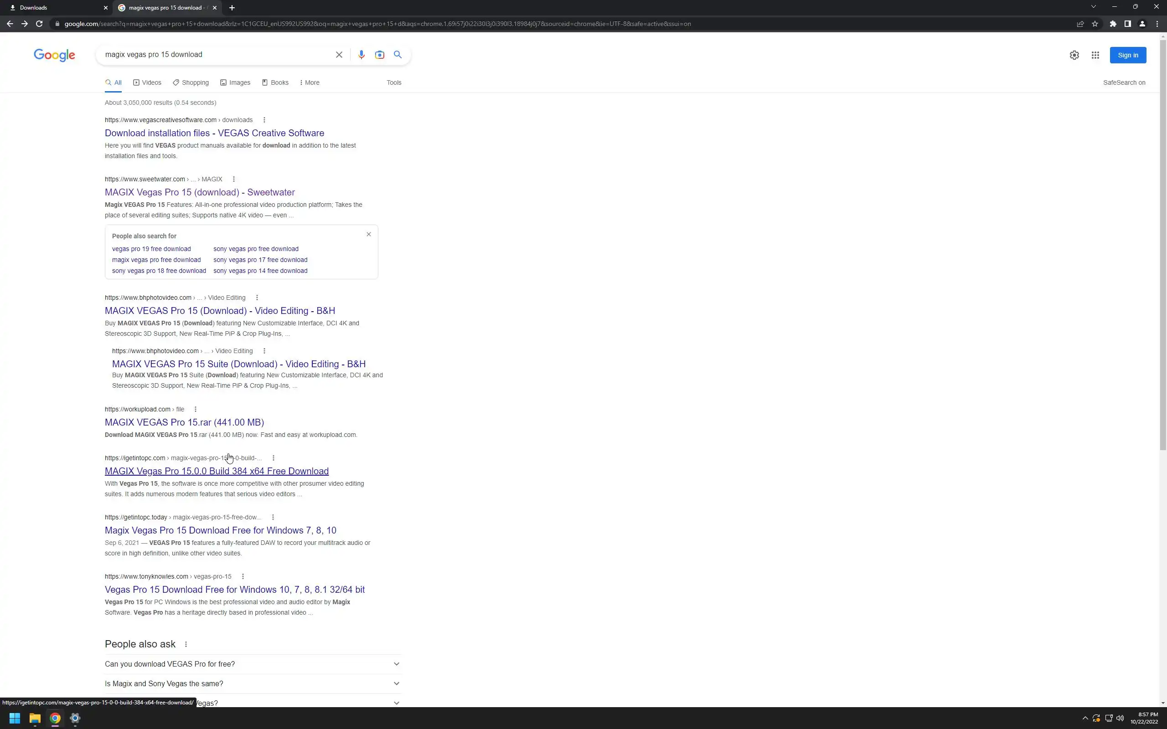Switch to Images results tab
This screenshot has height=729, width=1167.
tap(235, 82)
